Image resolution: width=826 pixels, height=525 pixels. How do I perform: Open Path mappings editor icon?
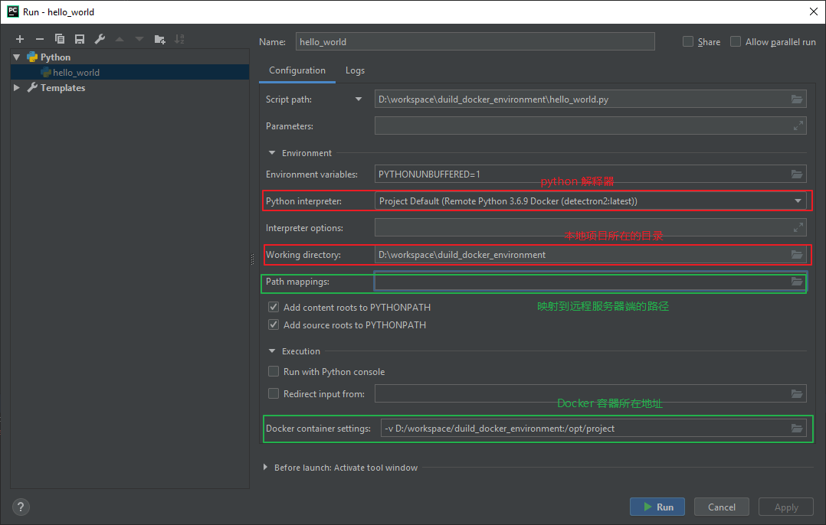(x=797, y=282)
